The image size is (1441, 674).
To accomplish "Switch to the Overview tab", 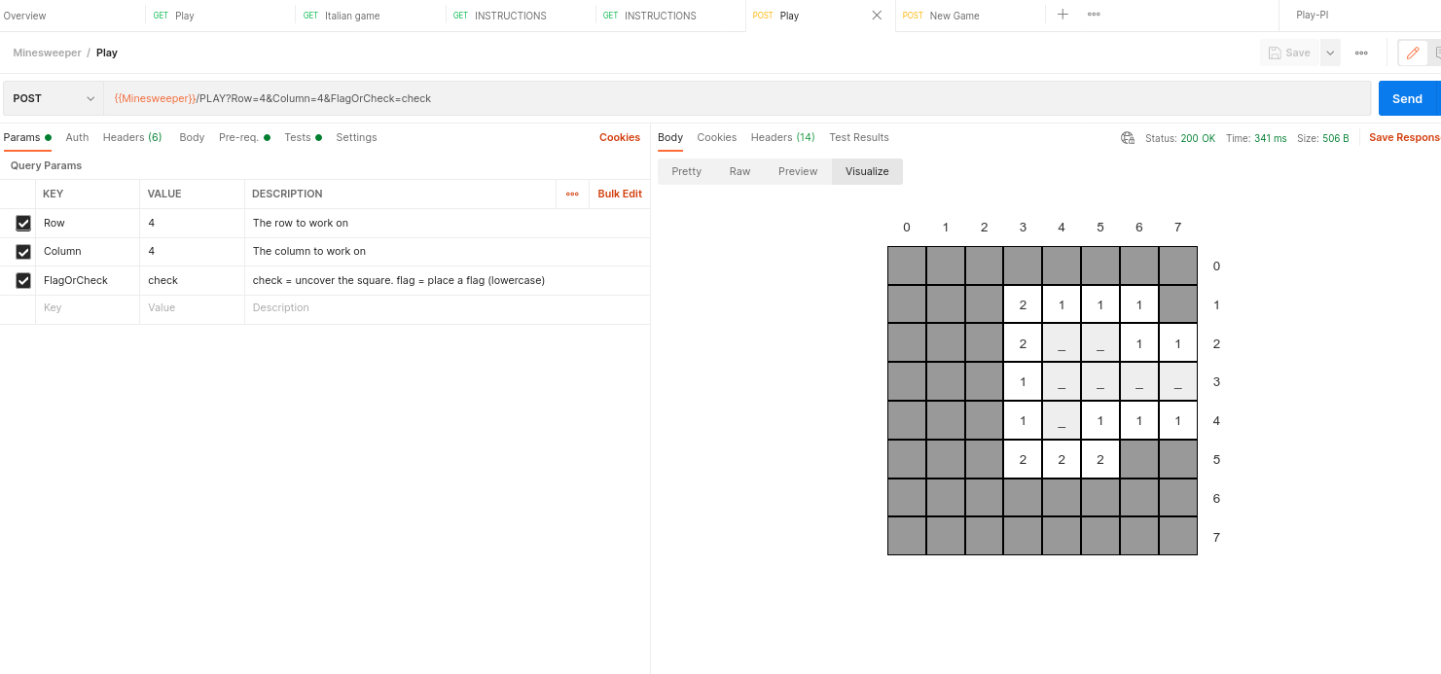I will tap(24, 16).
